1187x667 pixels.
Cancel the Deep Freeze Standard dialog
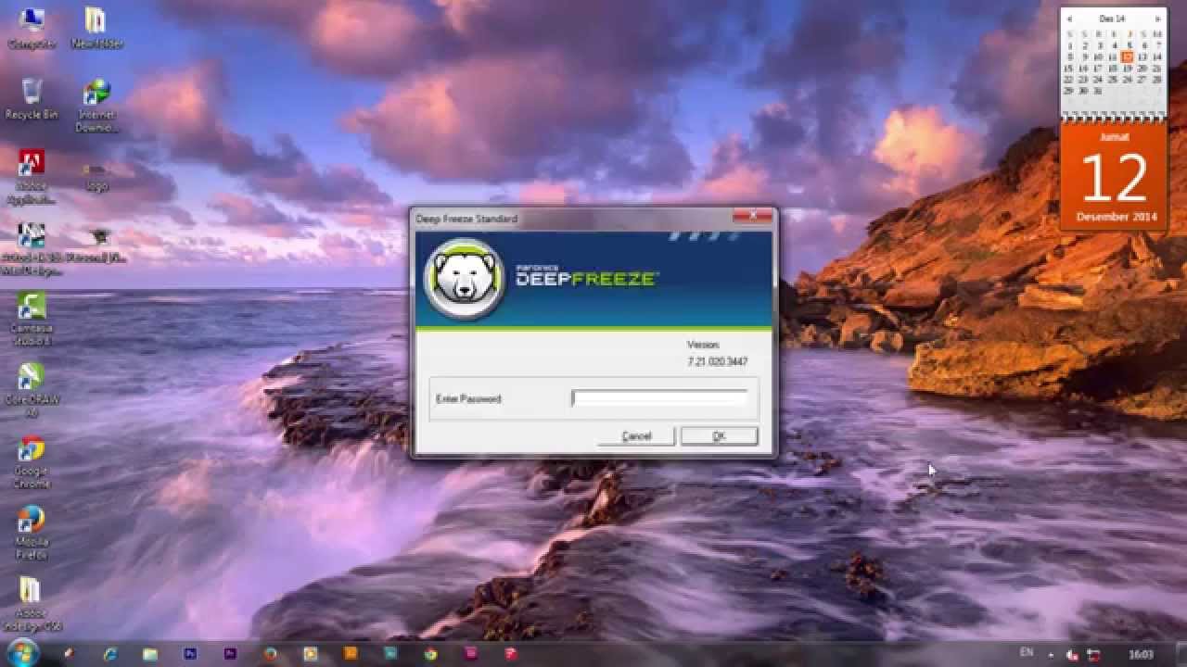pyautogui.click(x=636, y=436)
